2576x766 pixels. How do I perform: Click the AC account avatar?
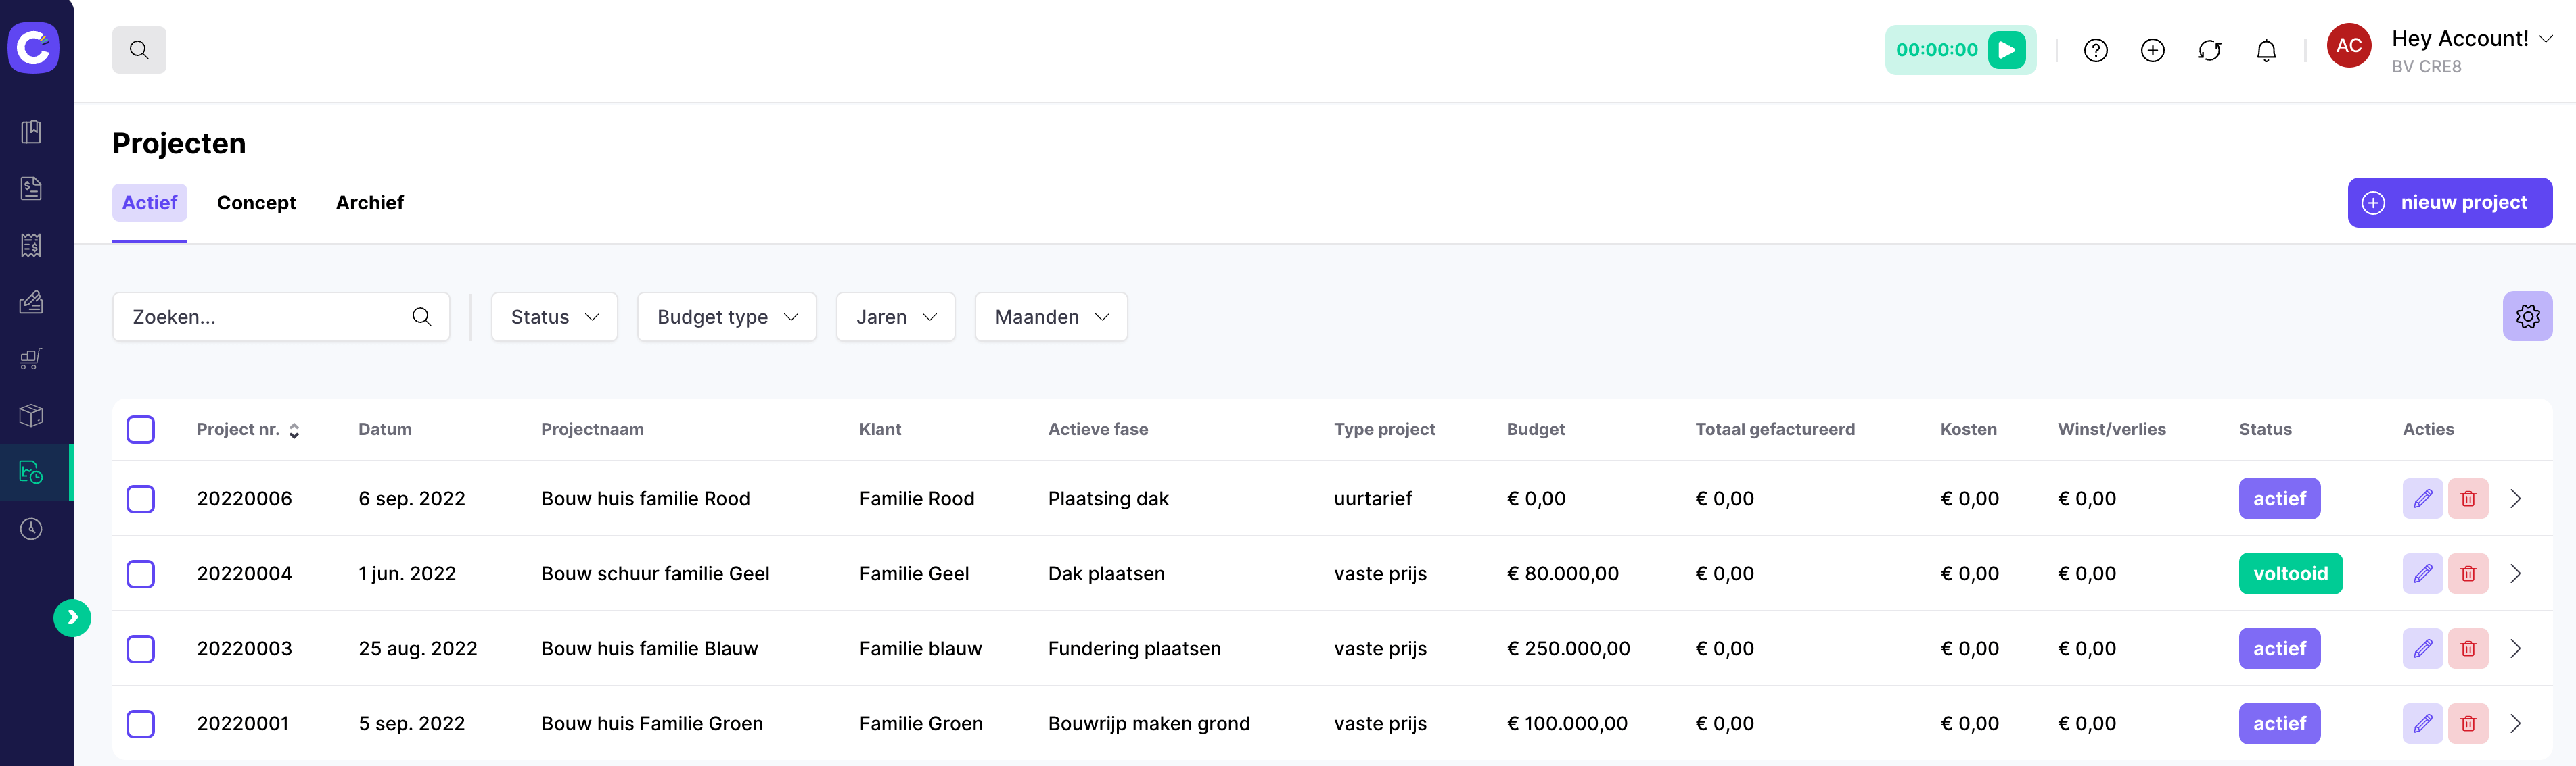click(x=2348, y=46)
